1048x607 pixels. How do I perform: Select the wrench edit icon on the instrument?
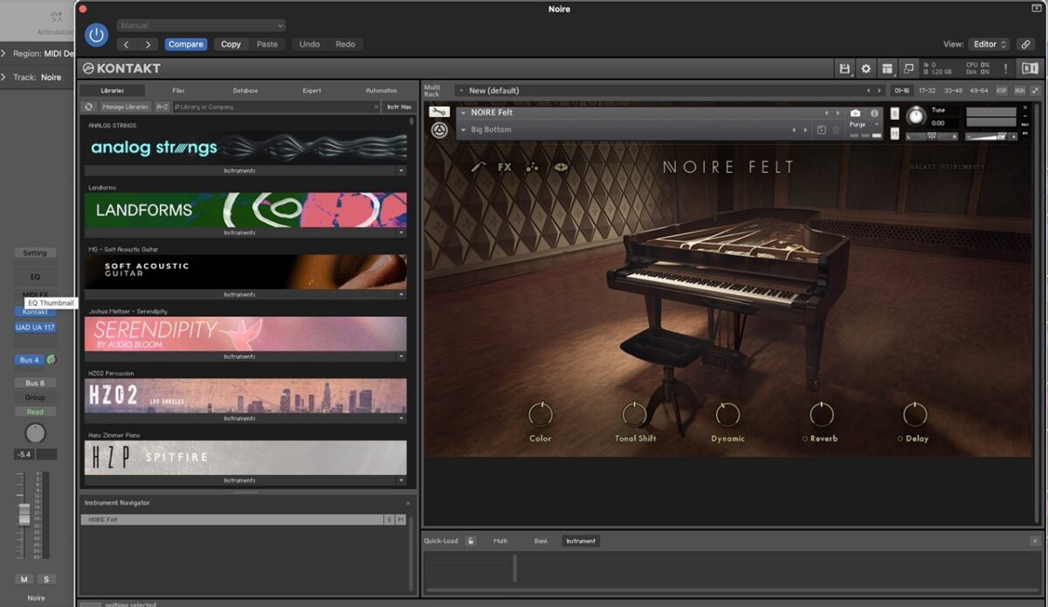point(477,167)
